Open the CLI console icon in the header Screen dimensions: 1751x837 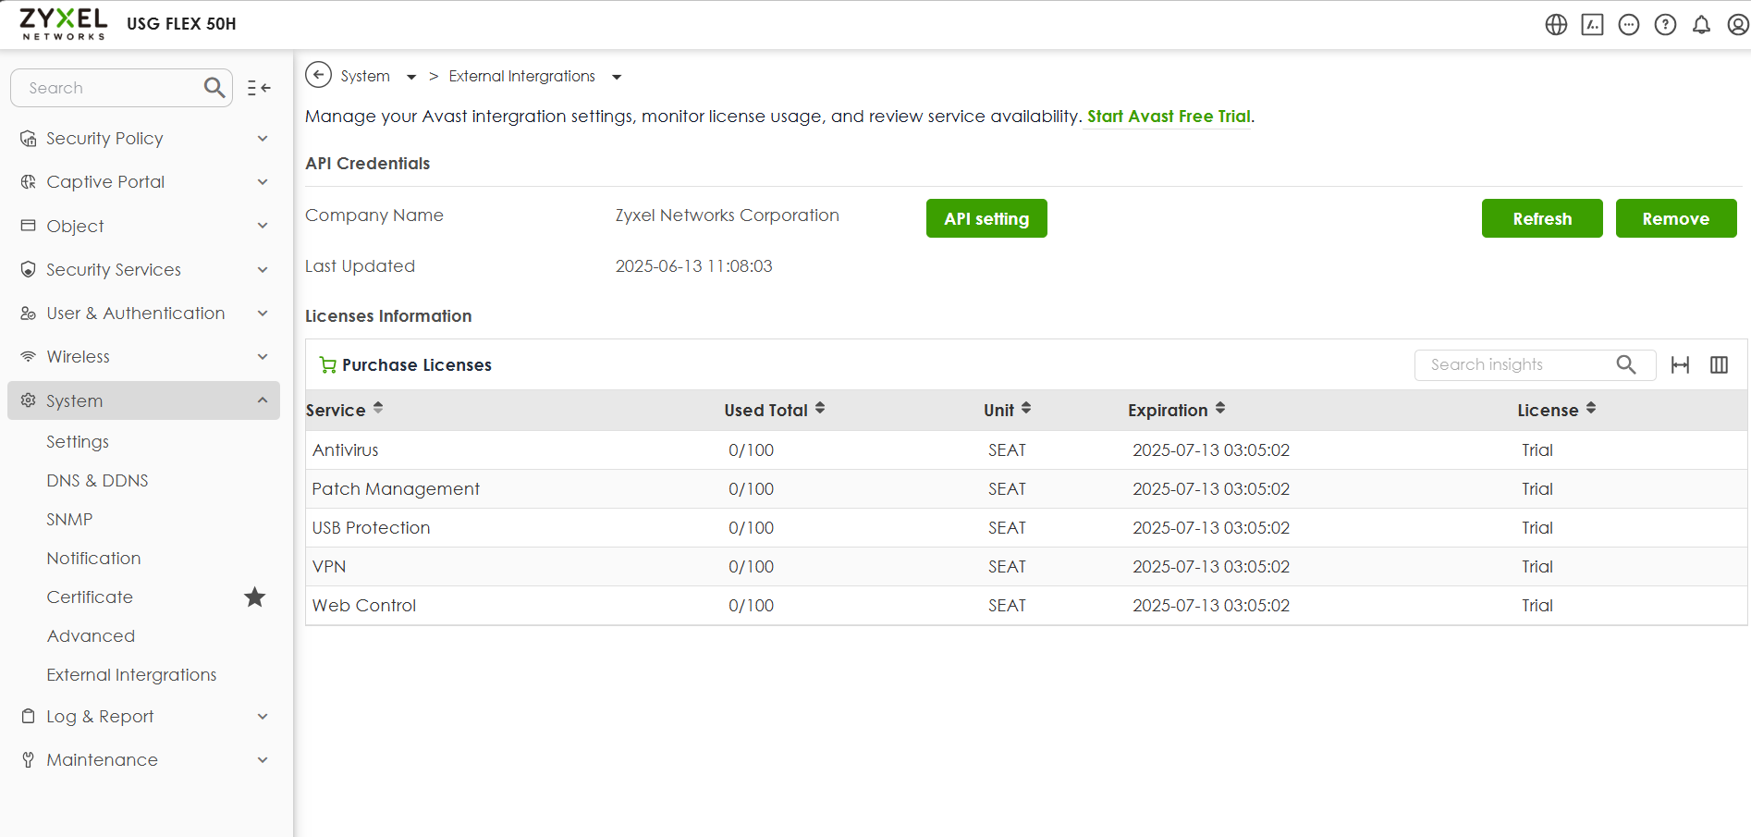click(x=1592, y=25)
